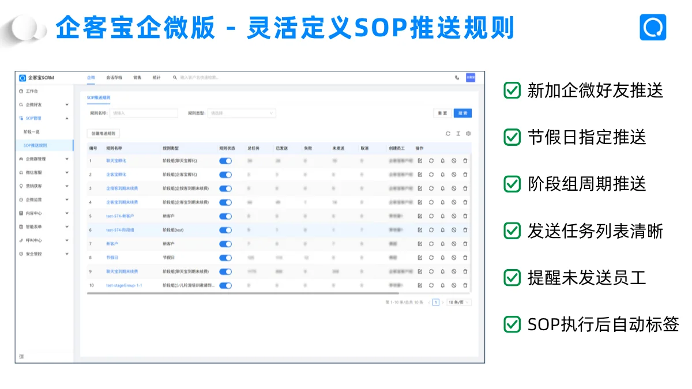Edit the 节假日 rule
692x389 pixels.
pos(420,258)
